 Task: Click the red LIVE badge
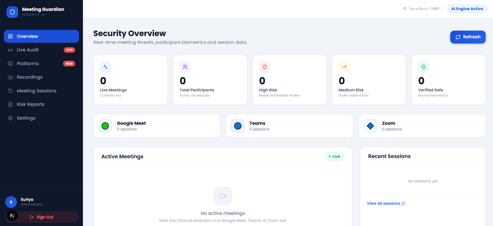(x=69, y=50)
